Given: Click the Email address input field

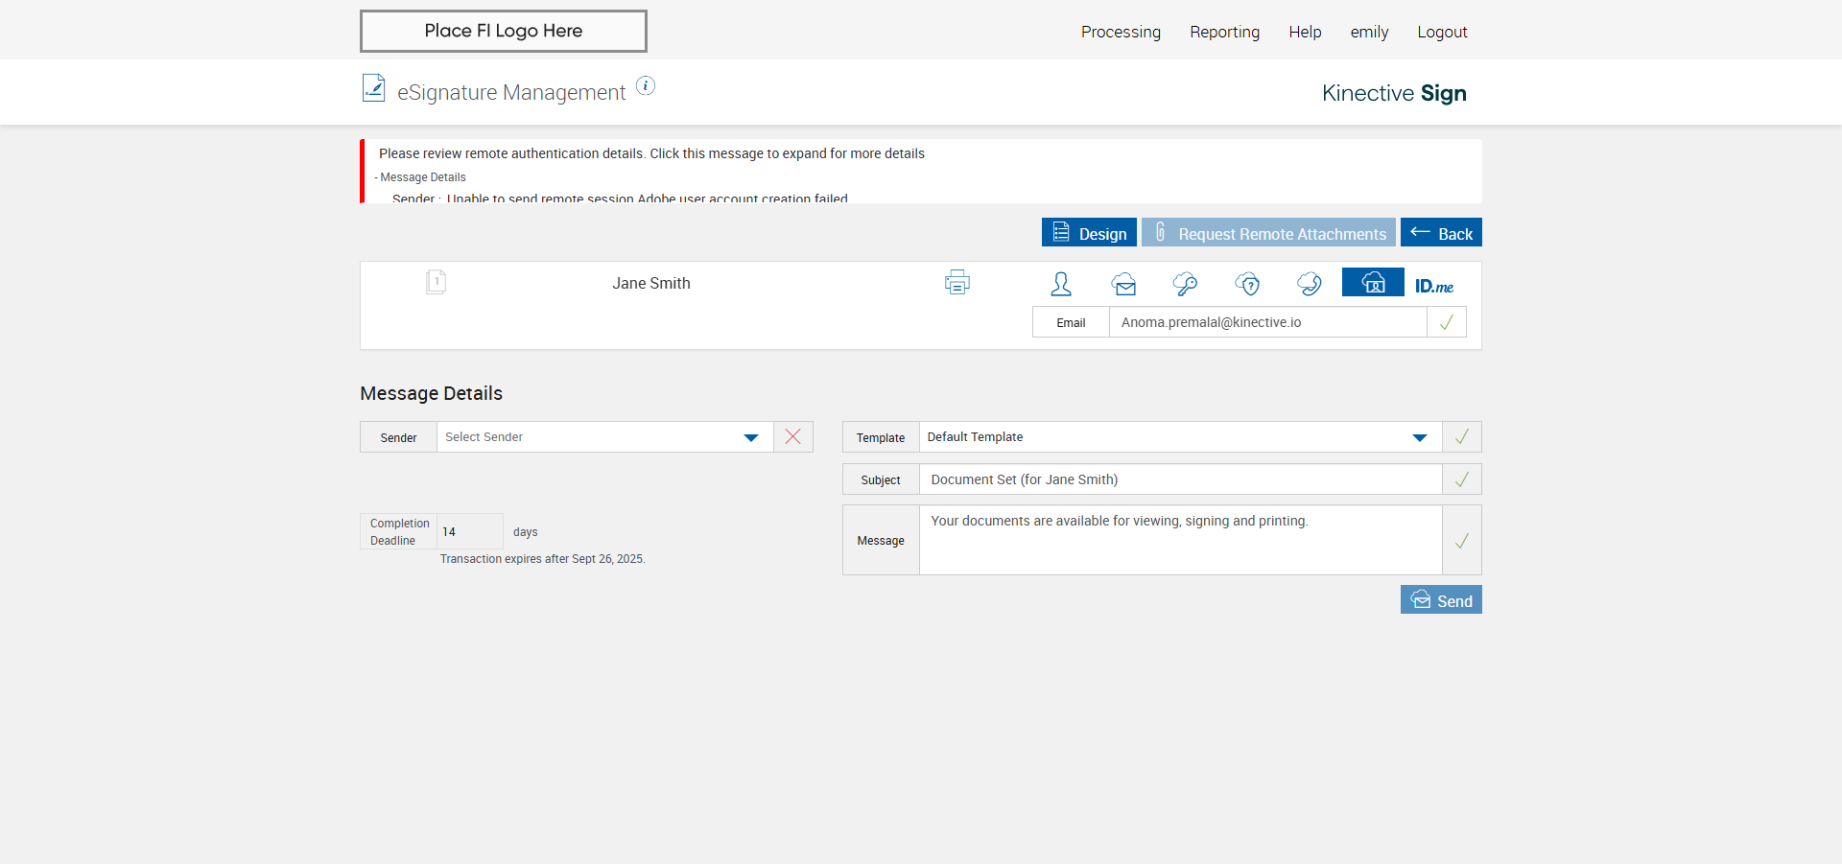Looking at the screenshot, I should click(1267, 322).
